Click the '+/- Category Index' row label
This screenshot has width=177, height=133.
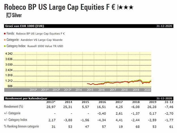[x=16, y=119]
